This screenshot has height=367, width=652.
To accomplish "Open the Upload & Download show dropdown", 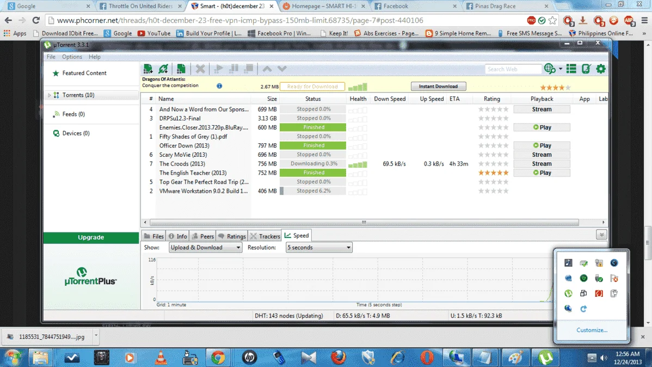I will (x=205, y=248).
